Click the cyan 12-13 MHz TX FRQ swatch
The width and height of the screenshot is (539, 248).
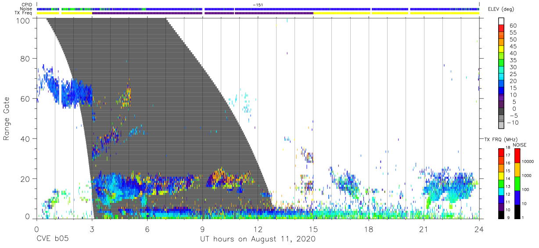[501, 191]
